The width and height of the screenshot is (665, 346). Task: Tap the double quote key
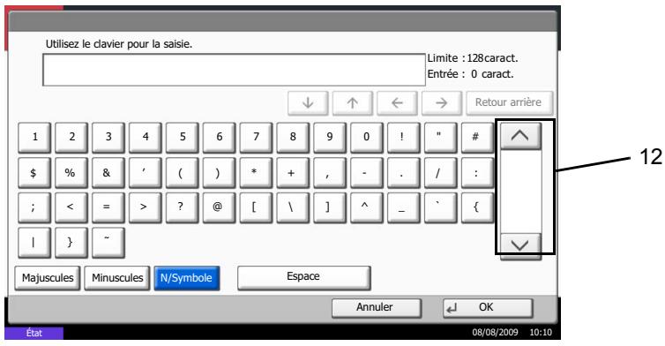click(x=440, y=138)
